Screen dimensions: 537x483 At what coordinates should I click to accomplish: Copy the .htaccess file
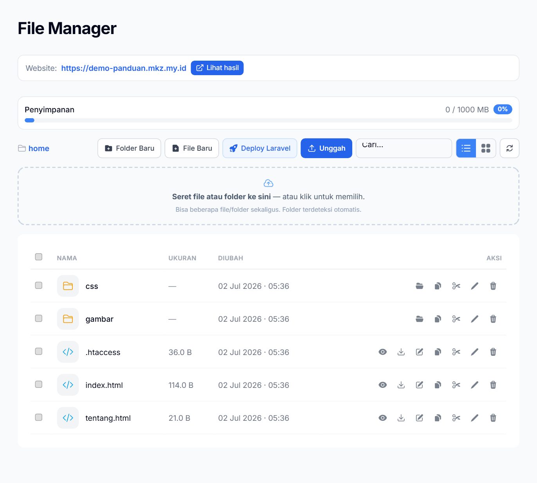438,352
